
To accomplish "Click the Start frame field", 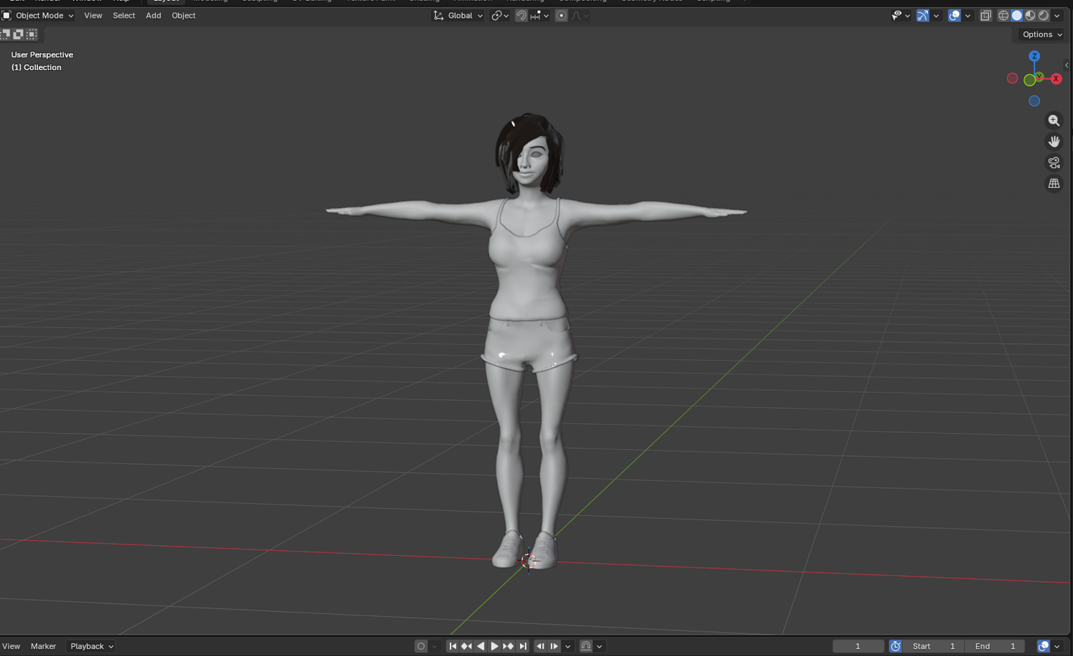I will tap(933, 646).
